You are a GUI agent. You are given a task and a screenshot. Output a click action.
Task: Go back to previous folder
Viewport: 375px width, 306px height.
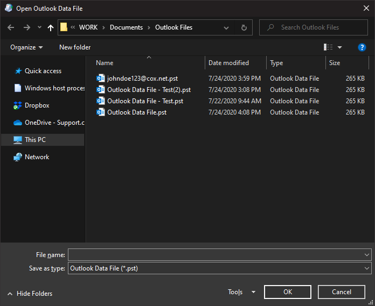click(11, 27)
